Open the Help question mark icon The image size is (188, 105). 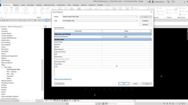[x=173, y=2]
